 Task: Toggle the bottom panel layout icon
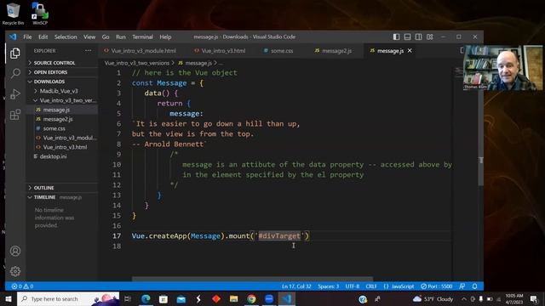coord(407,37)
